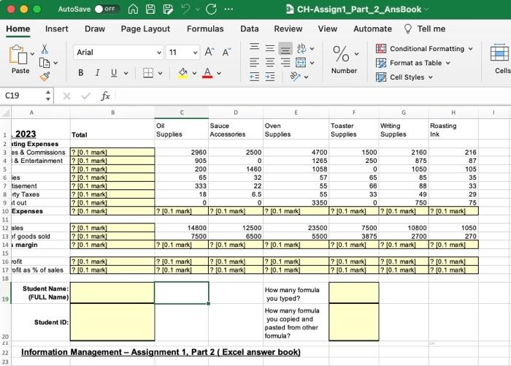Click the Student Name input cell
This screenshot has width=511, height=366.
[x=112, y=292]
